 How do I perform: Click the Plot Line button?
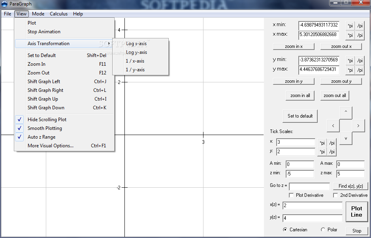point(356,212)
